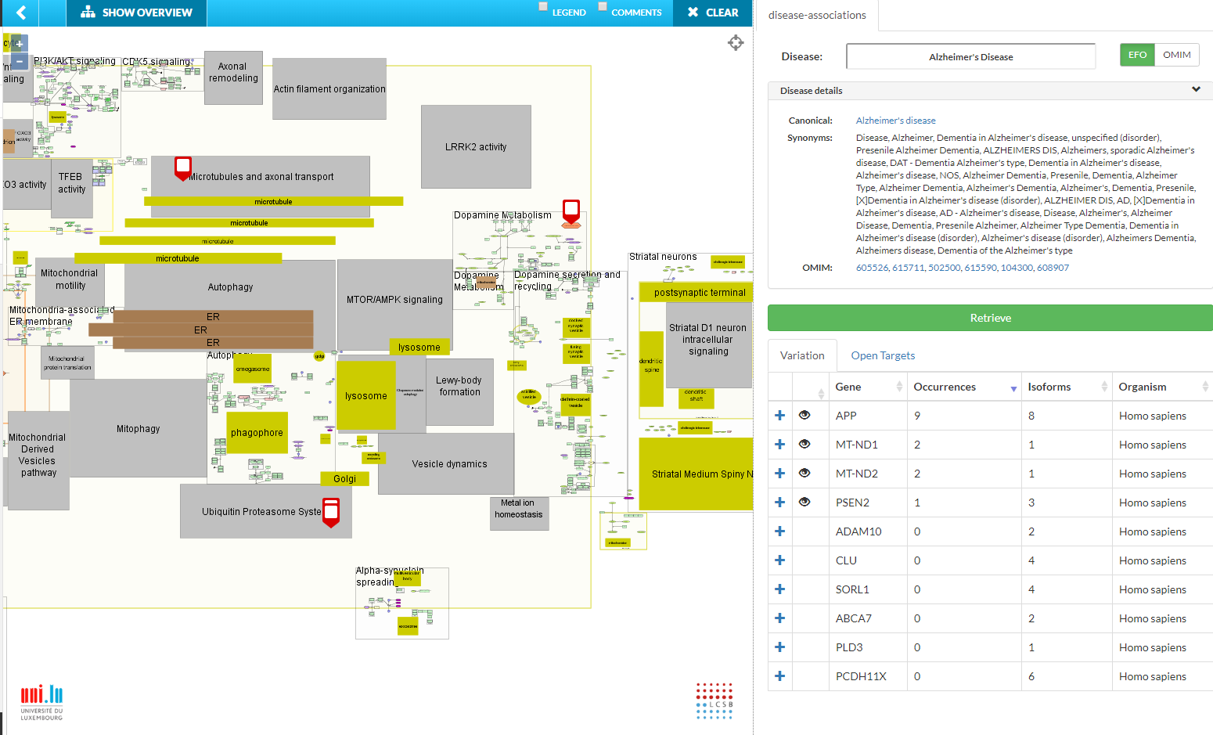Switch to the Open Targets tab

click(x=883, y=355)
